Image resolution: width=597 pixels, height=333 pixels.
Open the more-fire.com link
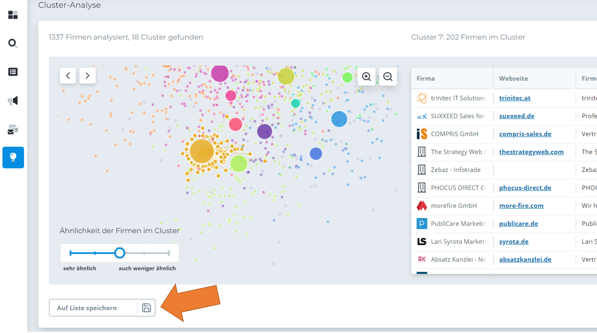(521, 205)
